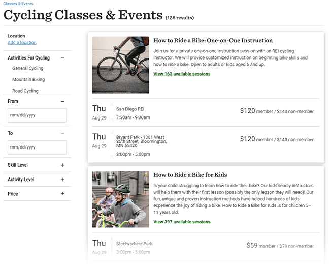The height and width of the screenshot is (267, 330).
Task: Click the Add a location link
Action: (22, 43)
